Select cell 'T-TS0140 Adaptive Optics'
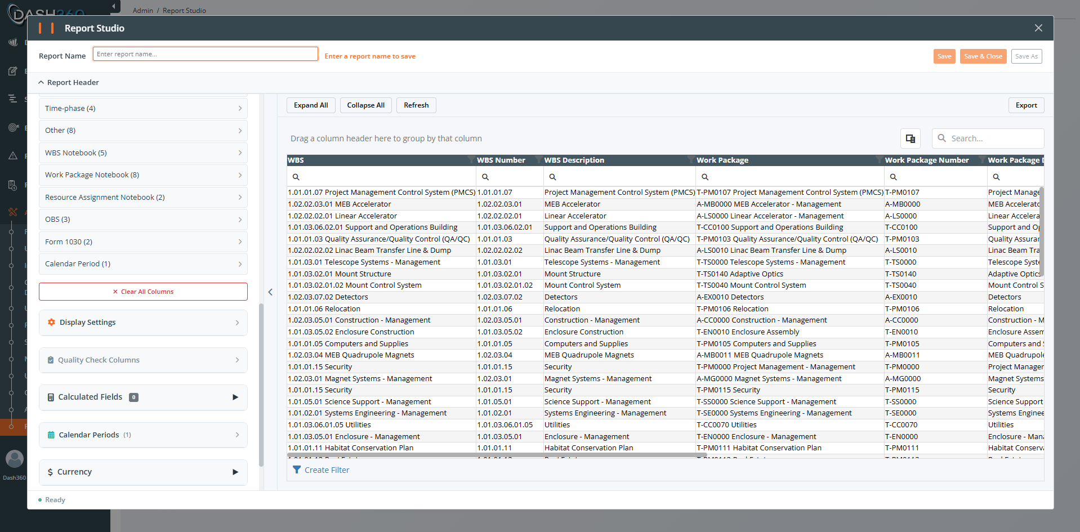Screen dimensions: 1080x532 point(789,274)
